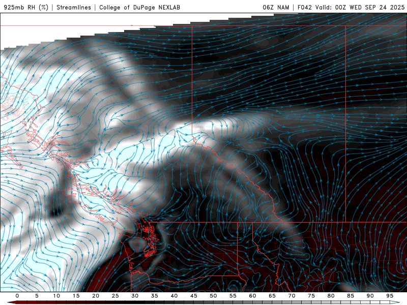
Task: Click the "70" colorbar scale label
Action: (x=292, y=296)
